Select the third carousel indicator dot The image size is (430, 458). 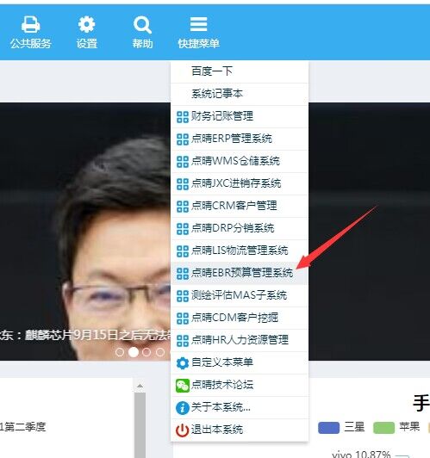(146, 352)
